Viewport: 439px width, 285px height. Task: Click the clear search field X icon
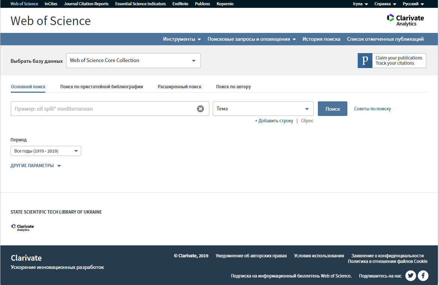[x=200, y=109]
